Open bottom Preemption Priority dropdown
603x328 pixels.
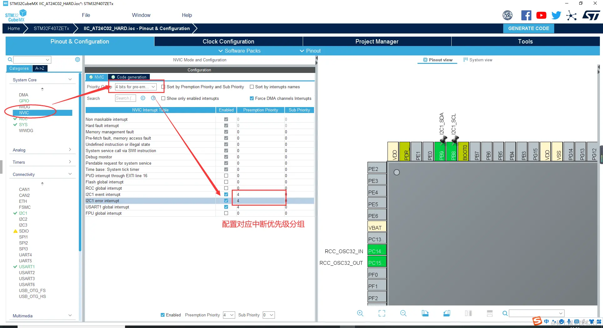(229, 315)
